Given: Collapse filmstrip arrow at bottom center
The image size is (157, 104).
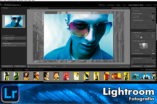Looking at the screenshot, I should coord(78,83).
